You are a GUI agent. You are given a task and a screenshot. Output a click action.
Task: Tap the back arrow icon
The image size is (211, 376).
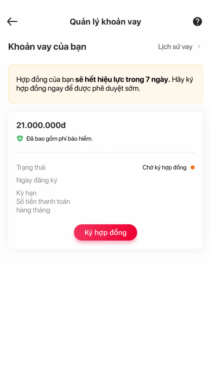(12, 22)
